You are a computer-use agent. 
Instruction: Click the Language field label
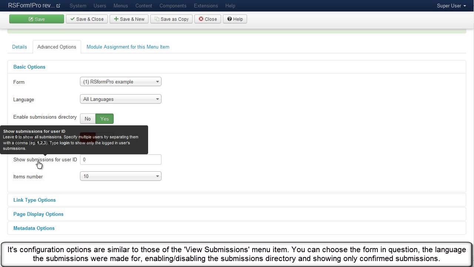[x=24, y=99]
